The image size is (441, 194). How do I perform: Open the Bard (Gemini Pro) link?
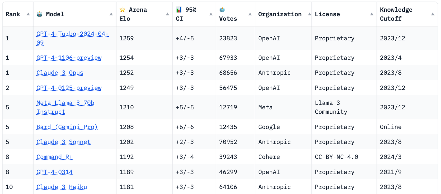click(67, 127)
